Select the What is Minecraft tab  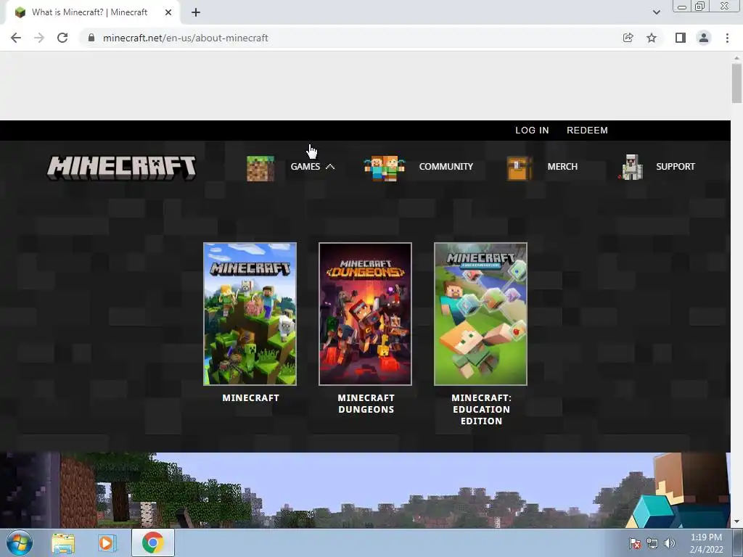[92, 12]
